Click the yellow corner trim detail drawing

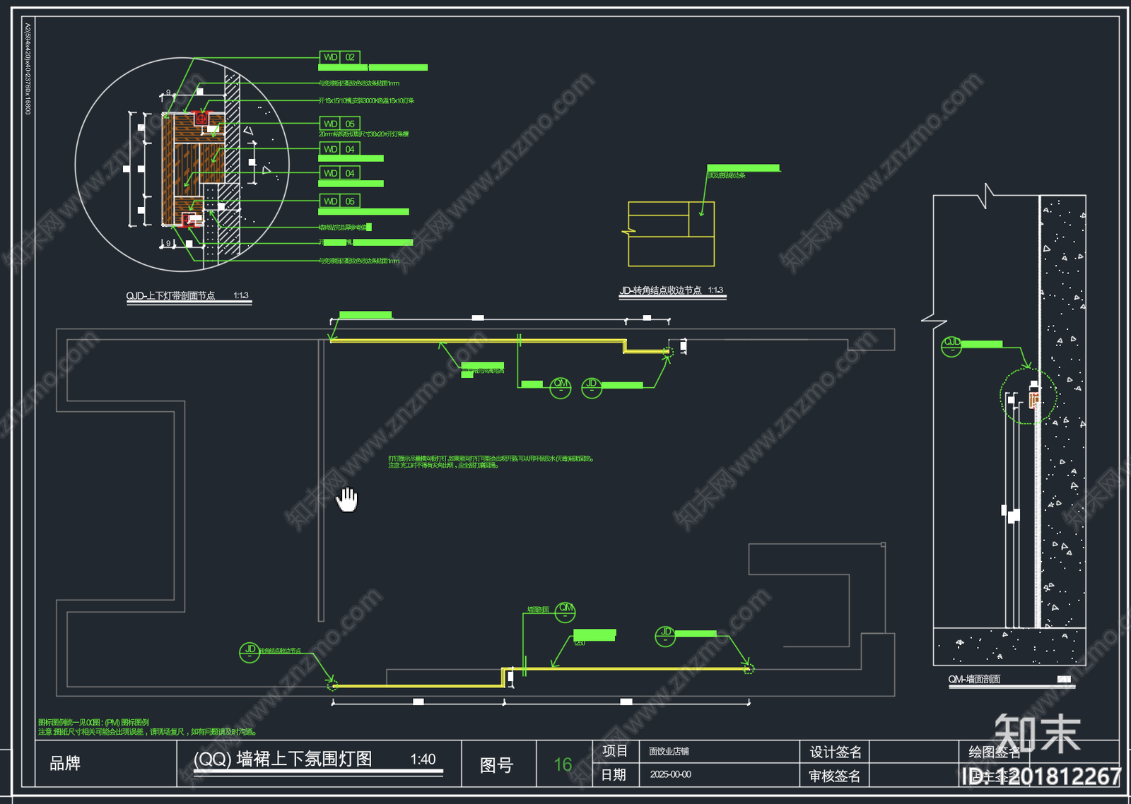click(670, 234)
